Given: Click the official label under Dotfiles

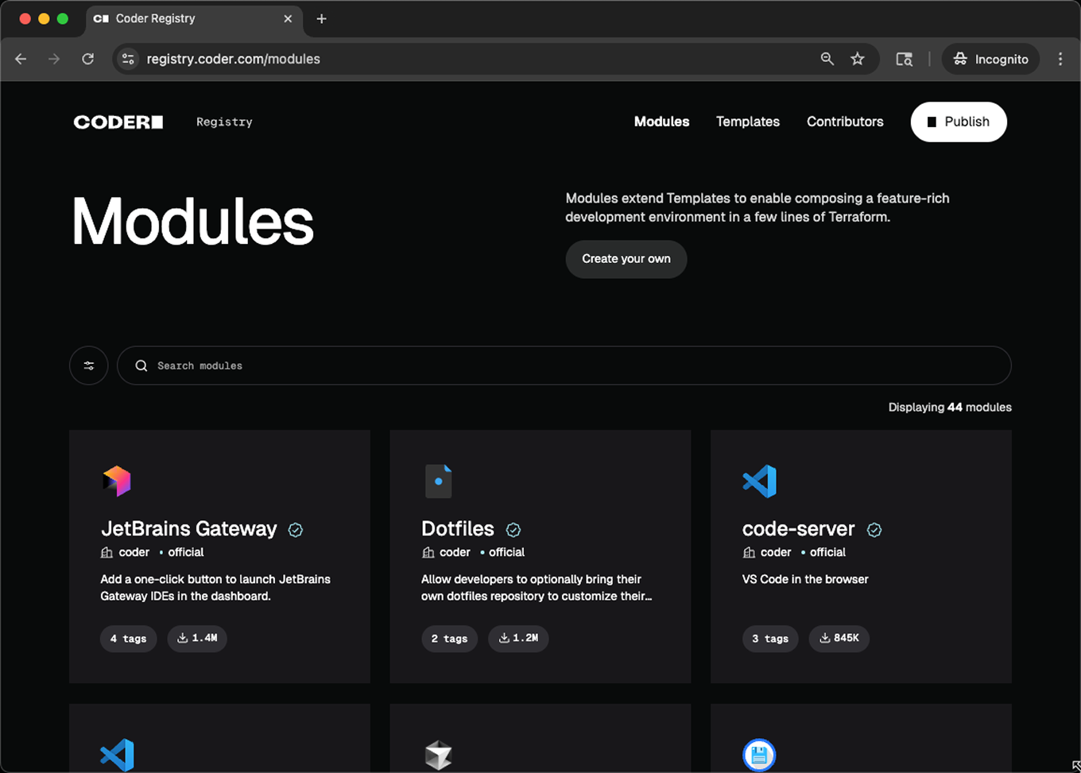Looking at the screenshot, I should [507, 552].
